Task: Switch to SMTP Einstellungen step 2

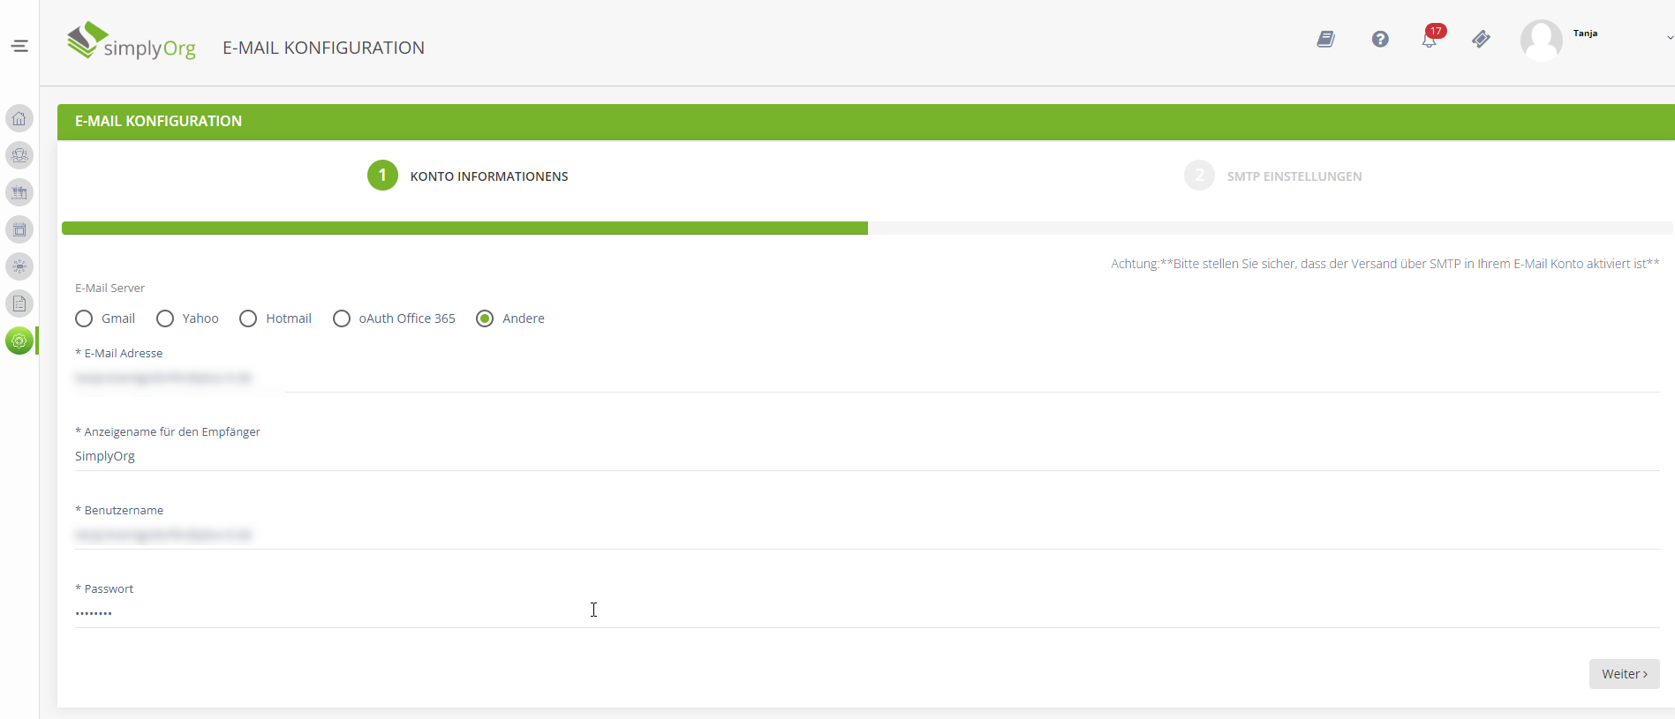Action: tap(1199, 176)
